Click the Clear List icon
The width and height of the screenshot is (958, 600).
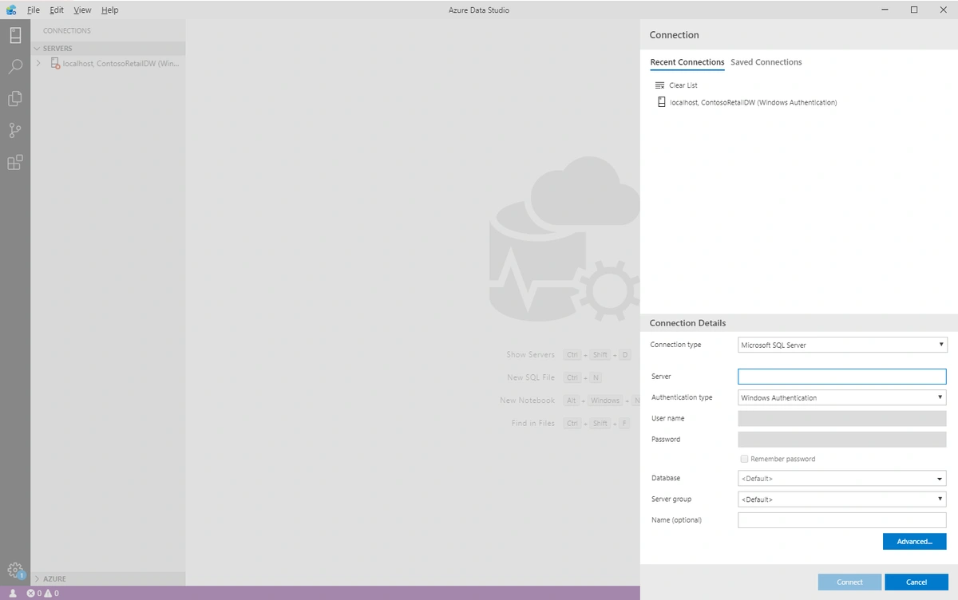click(x=659, y=85)
